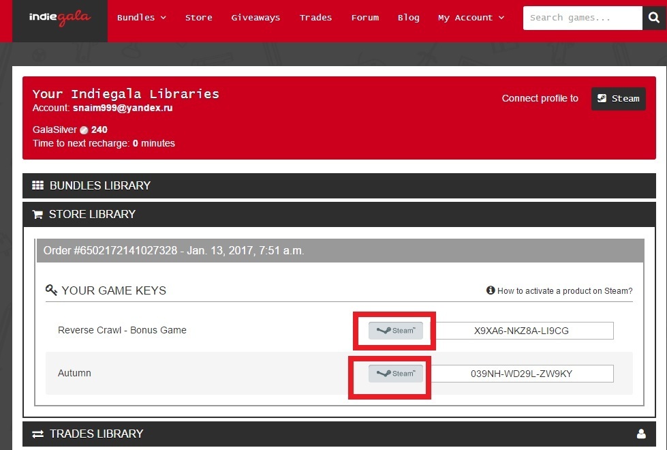667x450 pixels.
Task: Collapse the Store Library section
Action: point(92,214)
